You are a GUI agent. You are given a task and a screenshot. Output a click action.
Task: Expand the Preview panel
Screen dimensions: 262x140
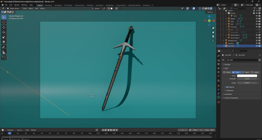(x=227, y=64)
